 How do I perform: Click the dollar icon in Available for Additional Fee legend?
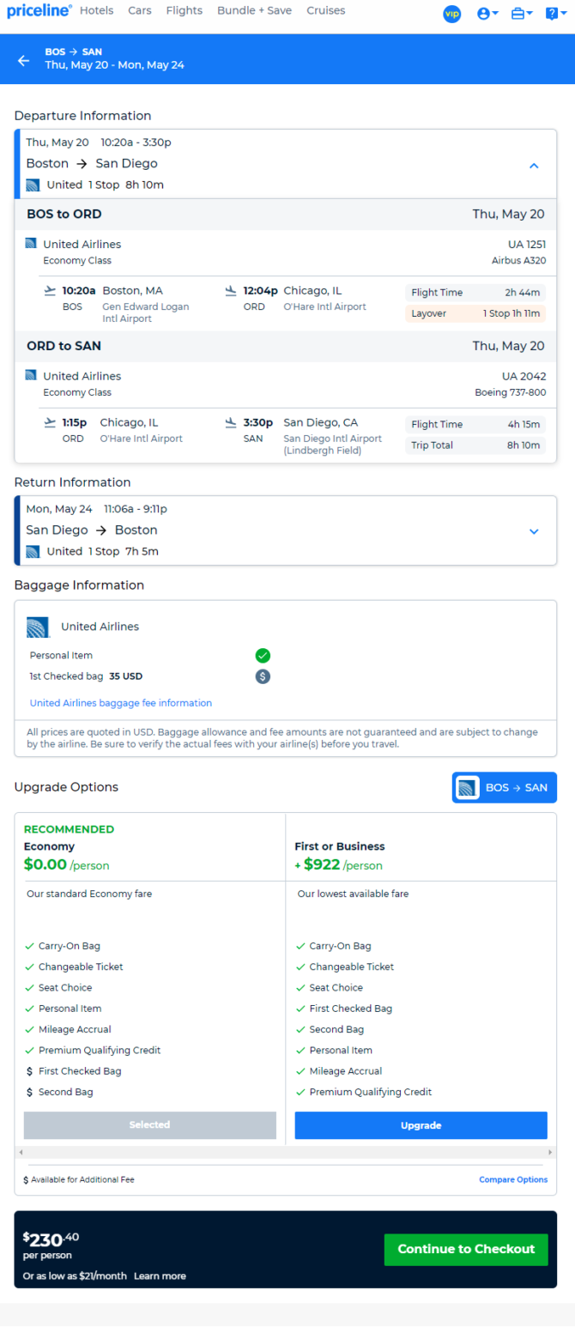click(x=26, y=1180)
